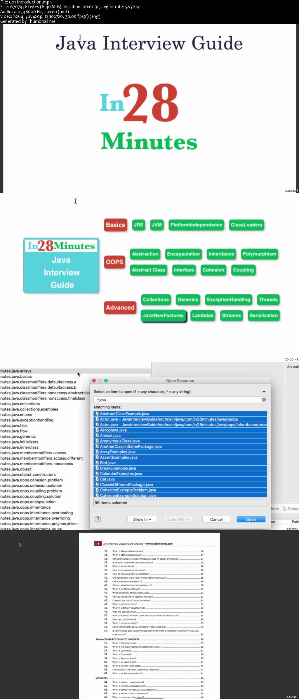Select CalendarExamples.java in matching items
The width and height of the screenshot is (299, 699).
(x=180, y=474)
